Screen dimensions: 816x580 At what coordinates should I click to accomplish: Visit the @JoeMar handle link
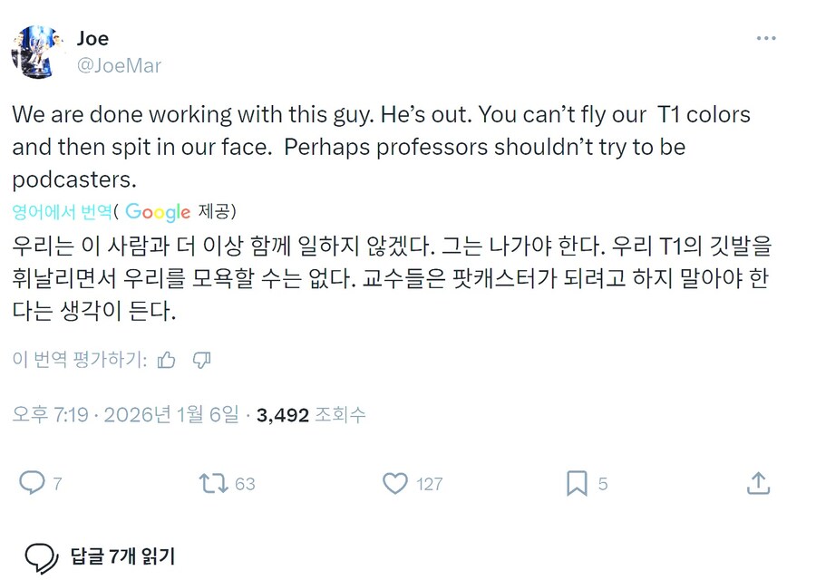coord(118,65)
